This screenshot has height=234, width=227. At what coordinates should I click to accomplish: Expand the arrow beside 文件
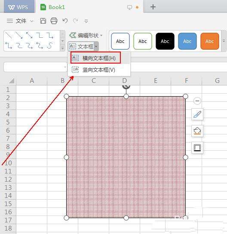(31, 21)
